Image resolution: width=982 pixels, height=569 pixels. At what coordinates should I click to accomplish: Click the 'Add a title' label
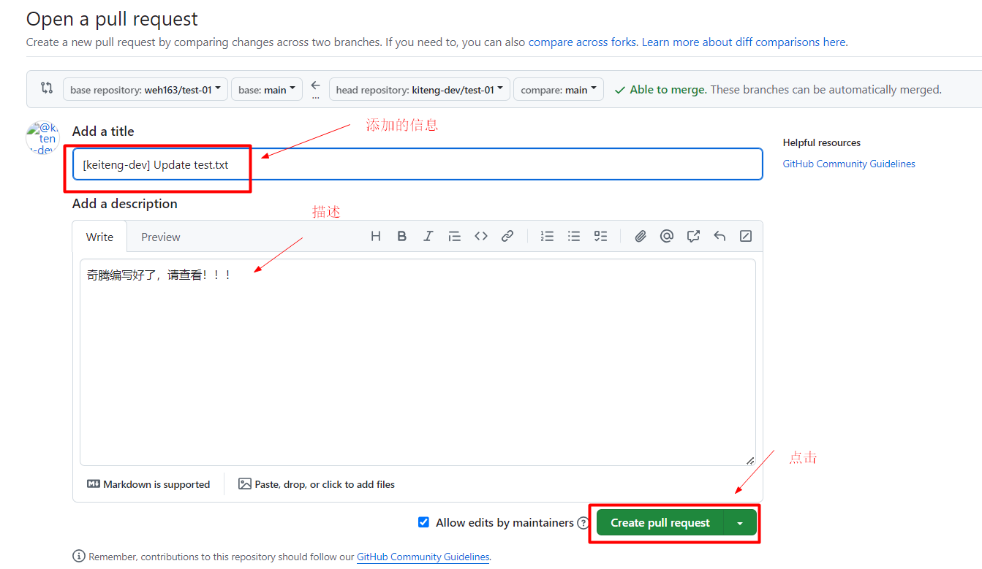point(103,131)
